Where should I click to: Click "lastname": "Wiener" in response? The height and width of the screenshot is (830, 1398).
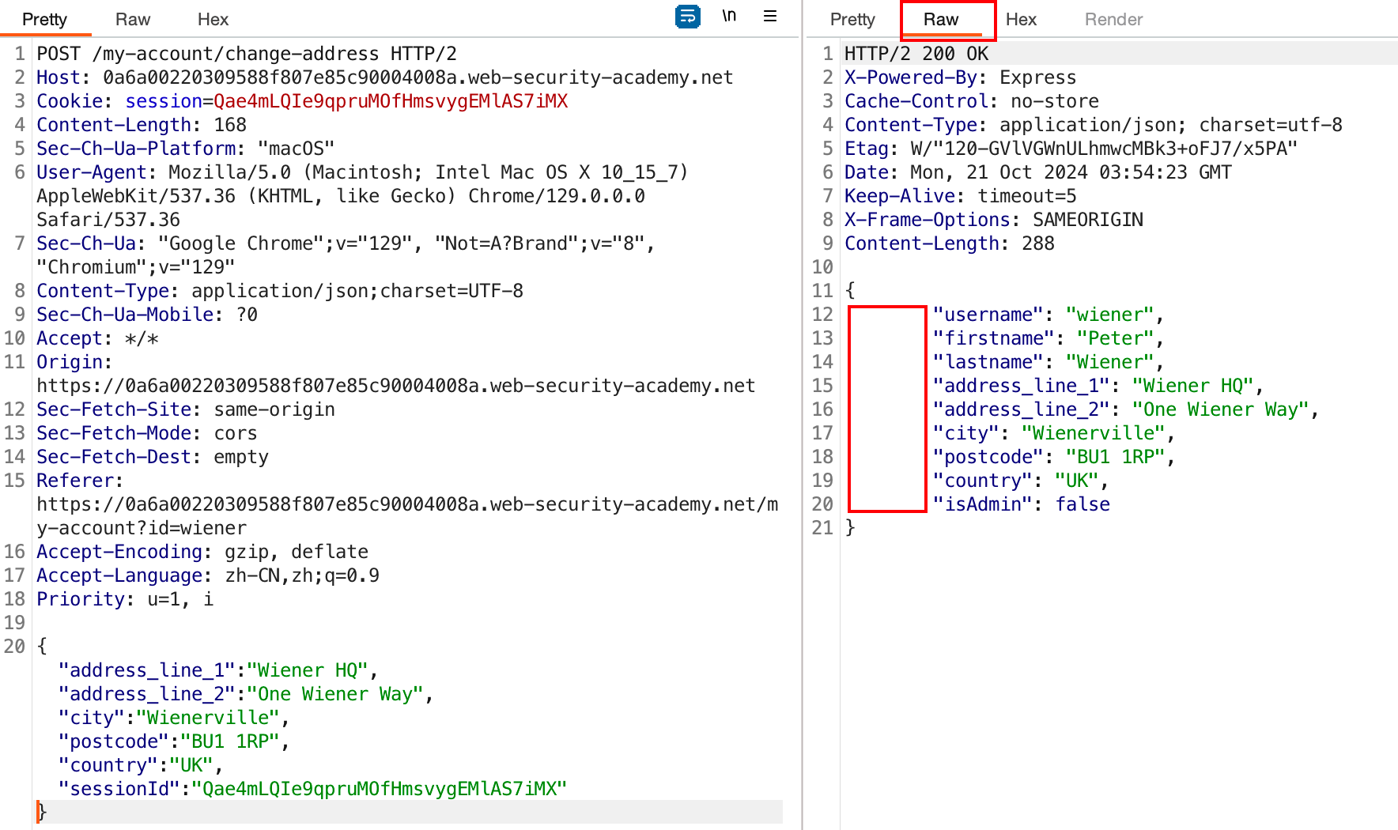coord(1049,362)
